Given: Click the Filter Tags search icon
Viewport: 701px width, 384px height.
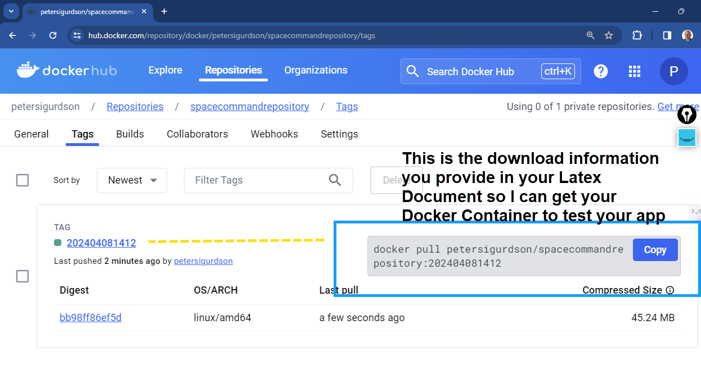Looking at the screenshot, I should [x=335, y=180].
